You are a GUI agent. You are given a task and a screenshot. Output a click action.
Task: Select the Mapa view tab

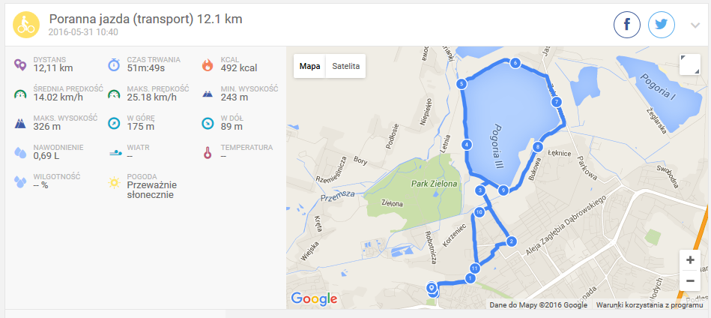(x=310, y=66)
